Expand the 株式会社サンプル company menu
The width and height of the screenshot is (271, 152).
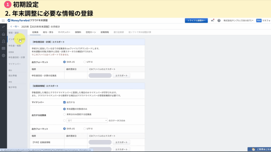[x=238, y=20]
